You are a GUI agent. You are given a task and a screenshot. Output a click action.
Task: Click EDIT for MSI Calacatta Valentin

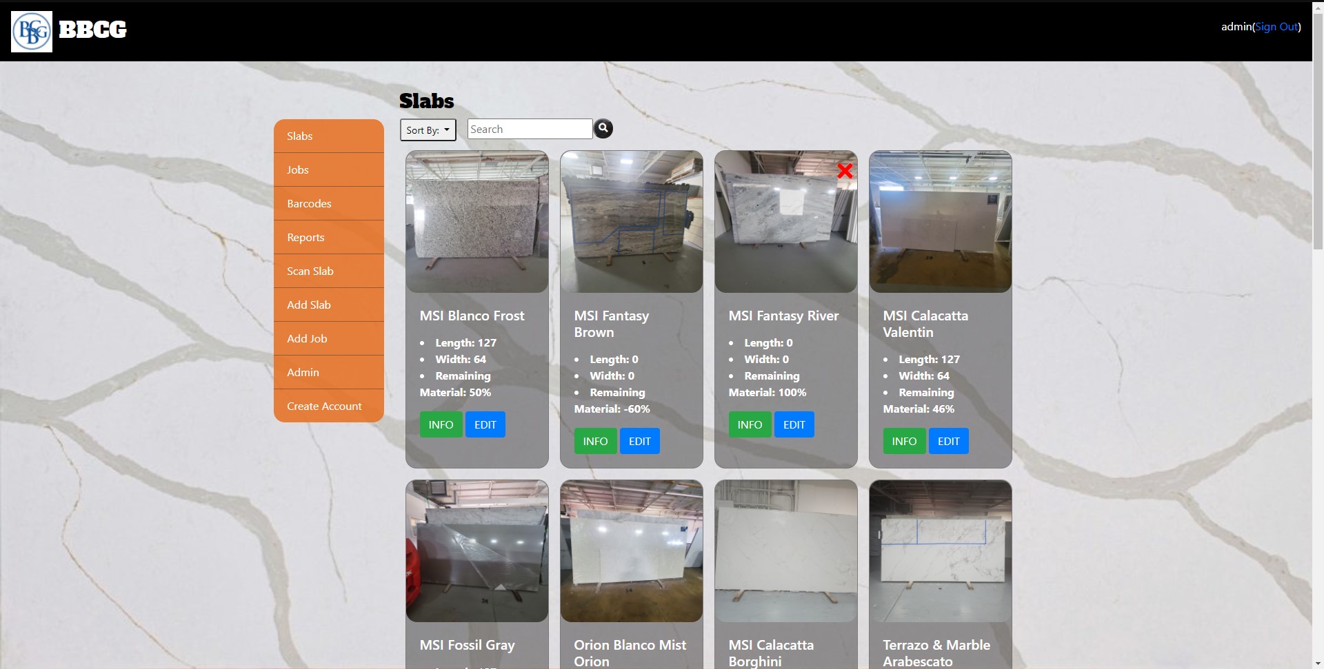[949, 441]
